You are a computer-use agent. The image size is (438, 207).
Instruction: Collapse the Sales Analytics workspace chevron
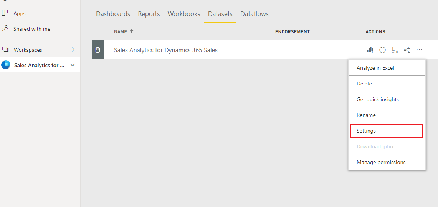pyautogui.click(x=73, y=65)
